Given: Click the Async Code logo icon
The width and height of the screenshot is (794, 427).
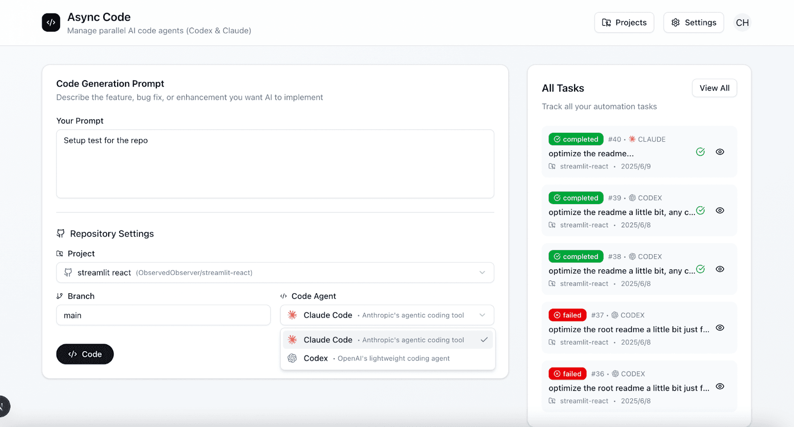Looking at the screenshot, I should (51, 22).
